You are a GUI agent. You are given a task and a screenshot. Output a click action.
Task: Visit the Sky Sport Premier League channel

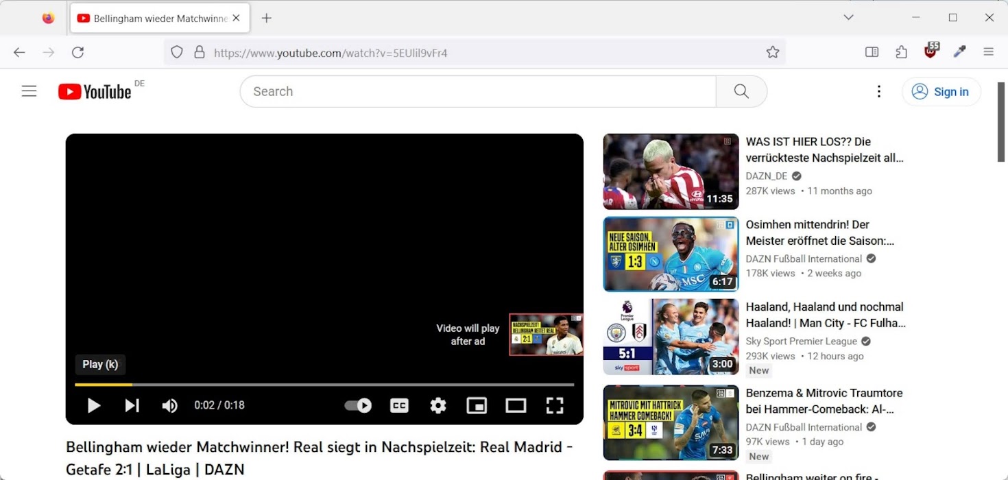coord(802,341)
